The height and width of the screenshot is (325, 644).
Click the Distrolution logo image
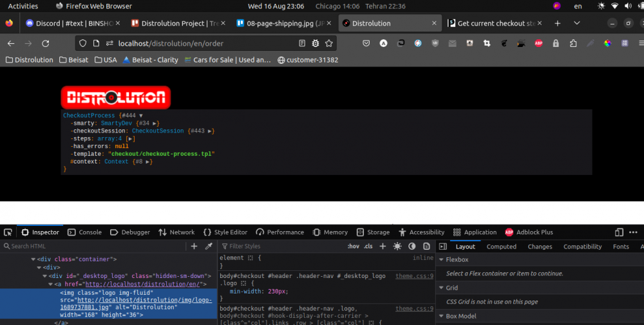click(x=116, y=97)
